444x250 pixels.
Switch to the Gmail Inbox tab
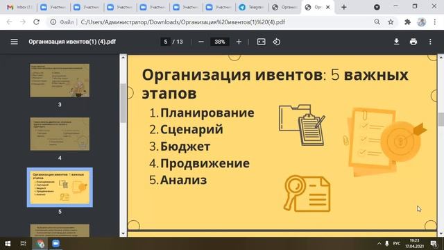[x=19, y=7]
